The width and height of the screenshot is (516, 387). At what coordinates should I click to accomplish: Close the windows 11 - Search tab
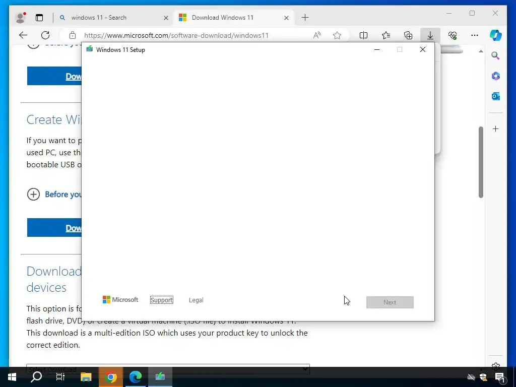pyautogui.click(x=166, y=18)
